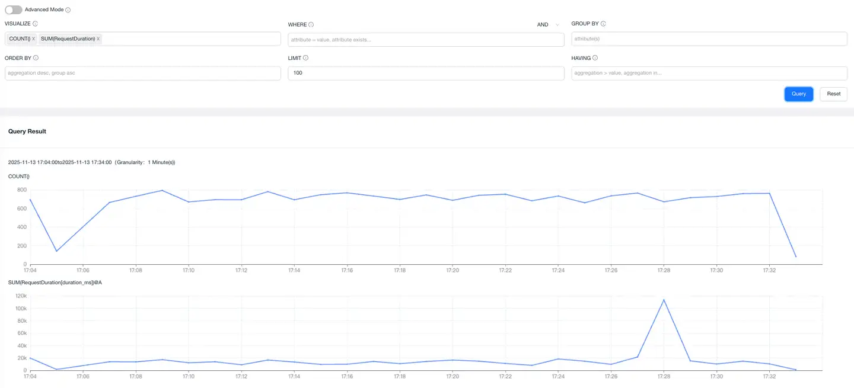Focus the WHERE filter input field
Screen dimensions: 854x388
pos(426,40)
